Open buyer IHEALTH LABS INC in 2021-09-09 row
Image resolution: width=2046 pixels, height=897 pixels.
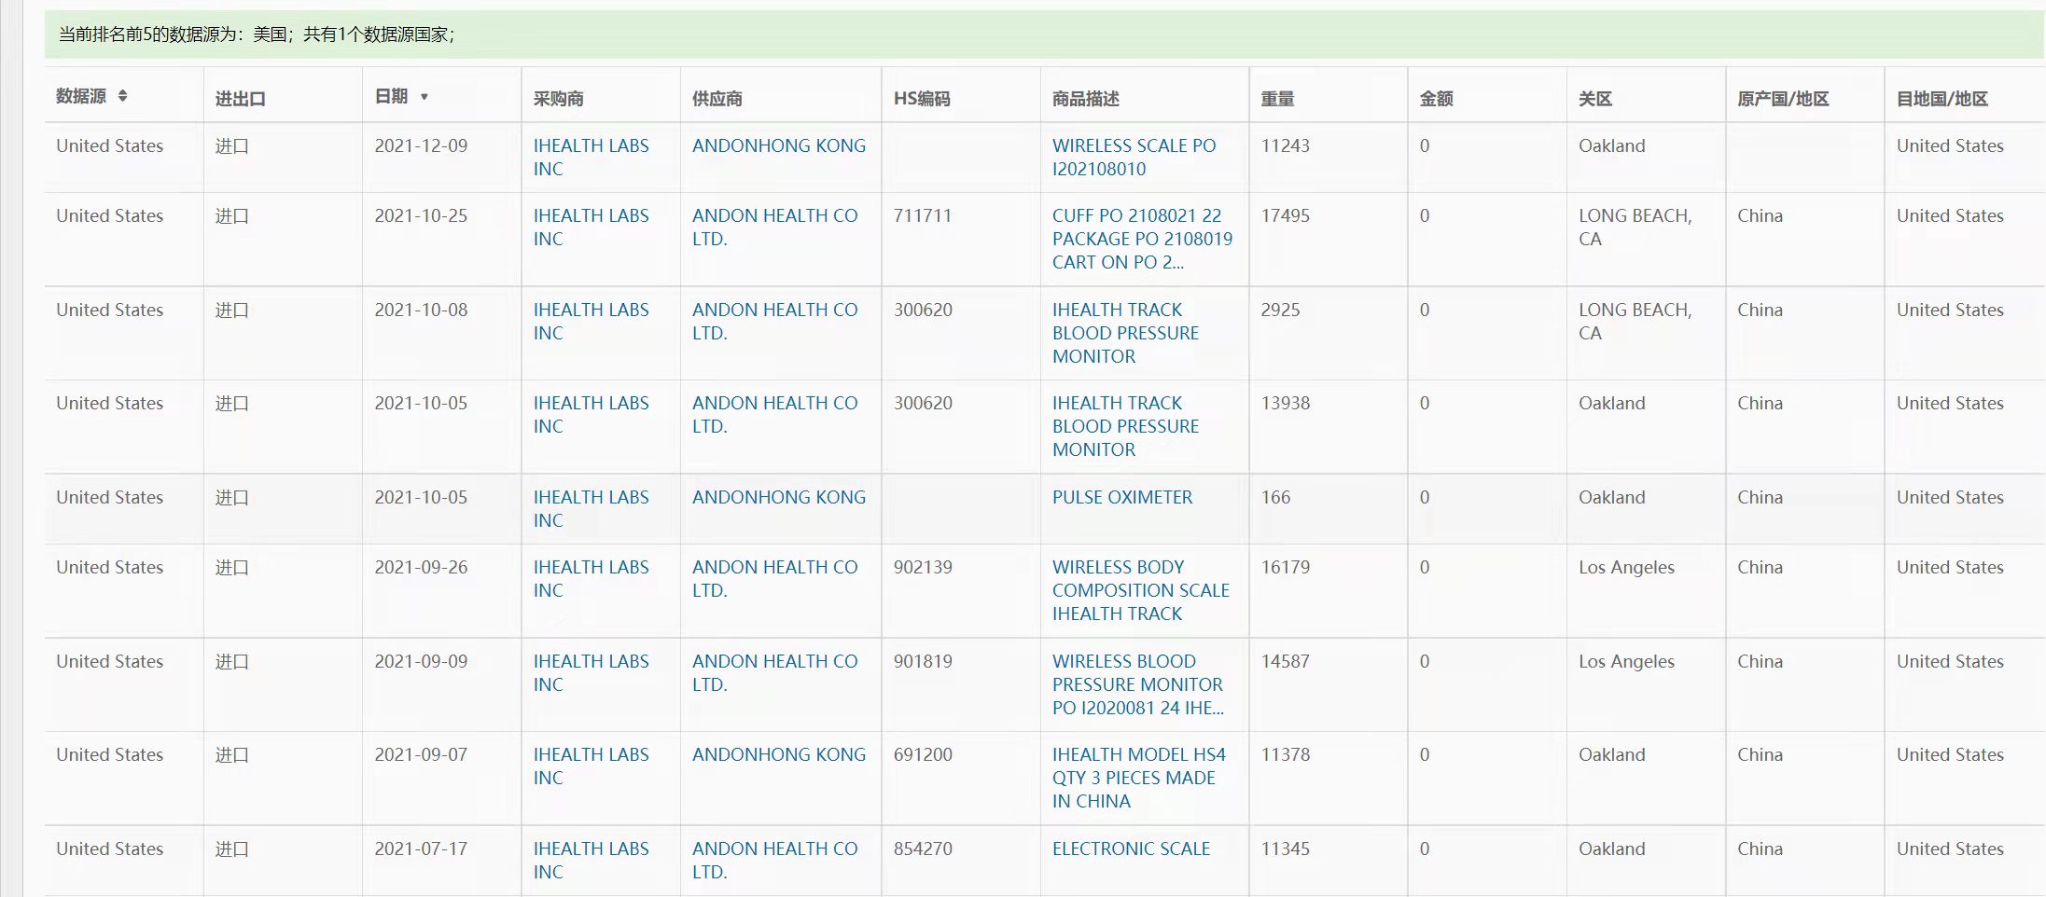(591, 673)
